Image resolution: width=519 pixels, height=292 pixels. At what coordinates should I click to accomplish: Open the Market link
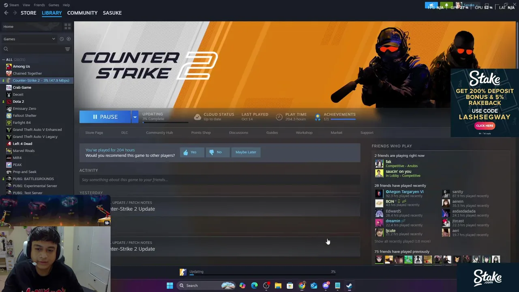336,133
